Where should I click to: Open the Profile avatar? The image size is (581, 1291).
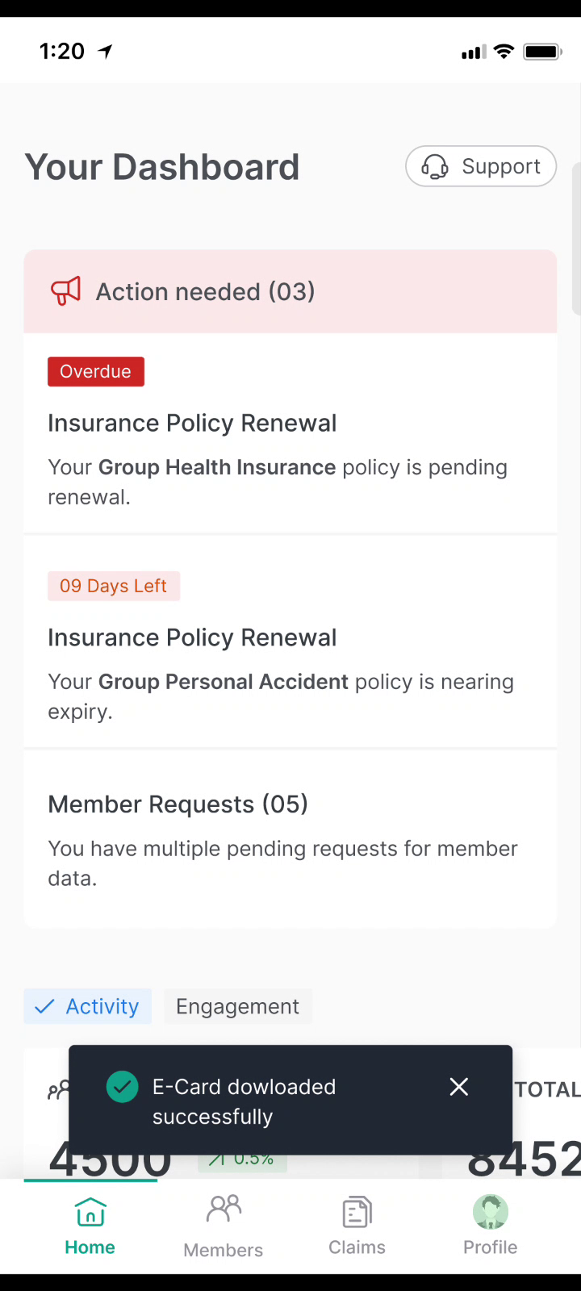point(490,1212)
